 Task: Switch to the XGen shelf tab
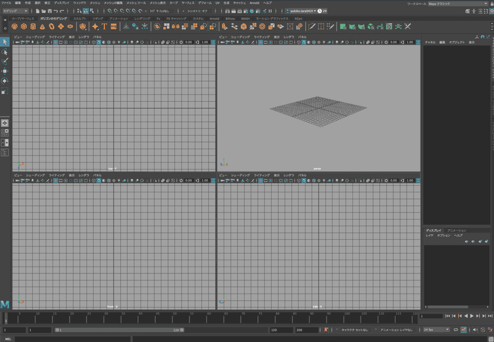click(x=298, y=19)
